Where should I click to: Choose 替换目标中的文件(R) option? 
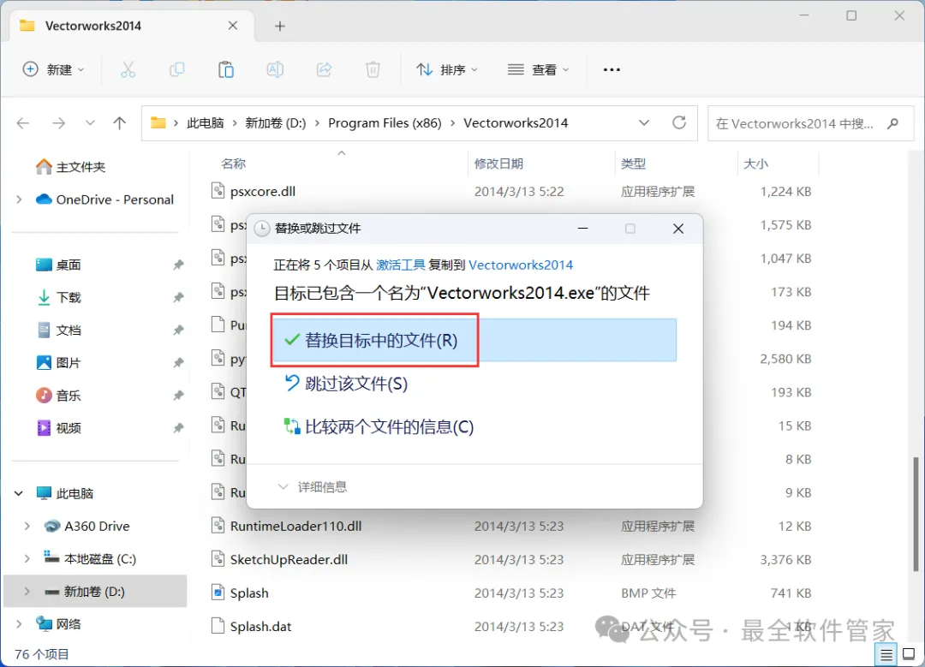474,340
